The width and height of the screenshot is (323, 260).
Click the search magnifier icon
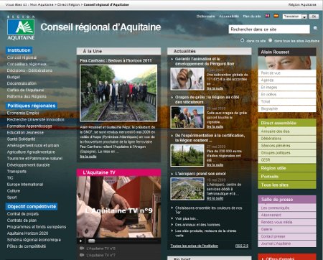[x=315, y=28]
